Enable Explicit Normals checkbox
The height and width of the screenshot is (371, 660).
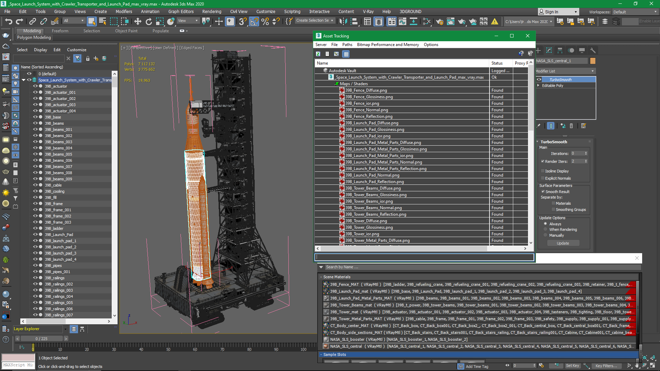pos(543,178)
